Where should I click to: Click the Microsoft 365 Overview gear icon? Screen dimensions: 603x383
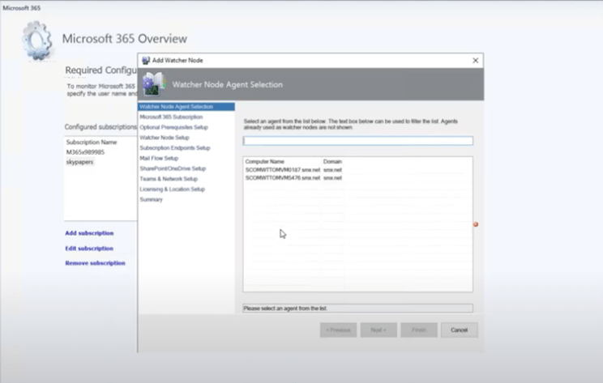[x=37, y=40]
